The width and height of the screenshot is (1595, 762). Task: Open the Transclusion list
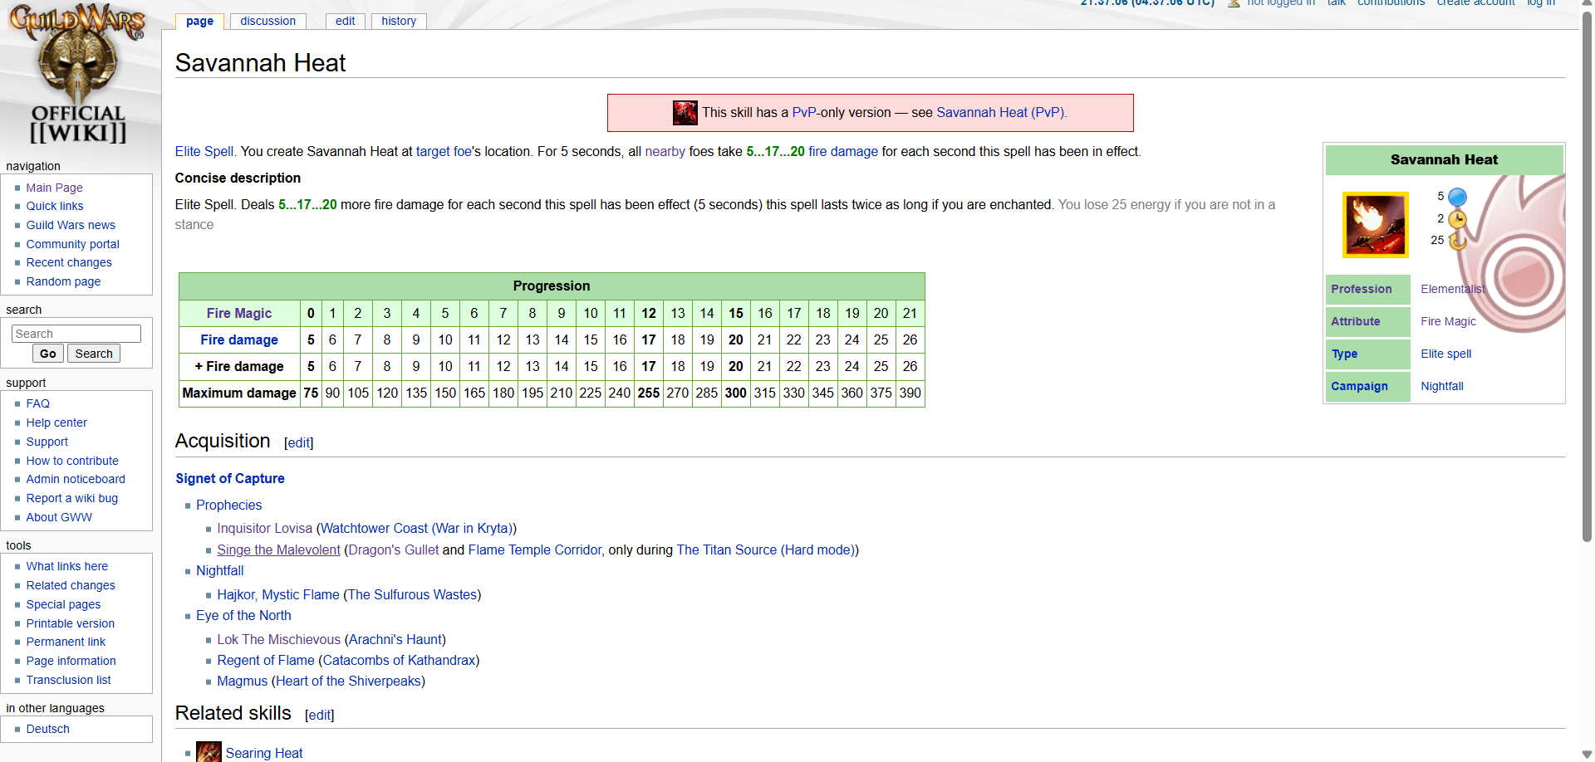68,680
